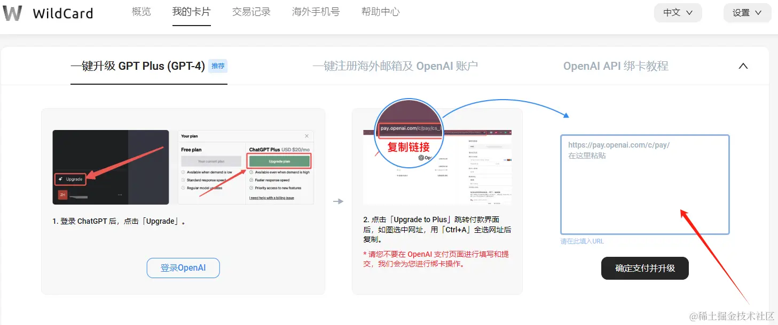The height and width of the screenshot is (325, 778).
Task: Switch to the 交易记录 section
Action: tap(252, 12)
